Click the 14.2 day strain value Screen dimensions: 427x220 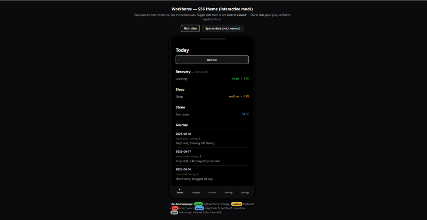click(245, 114)
